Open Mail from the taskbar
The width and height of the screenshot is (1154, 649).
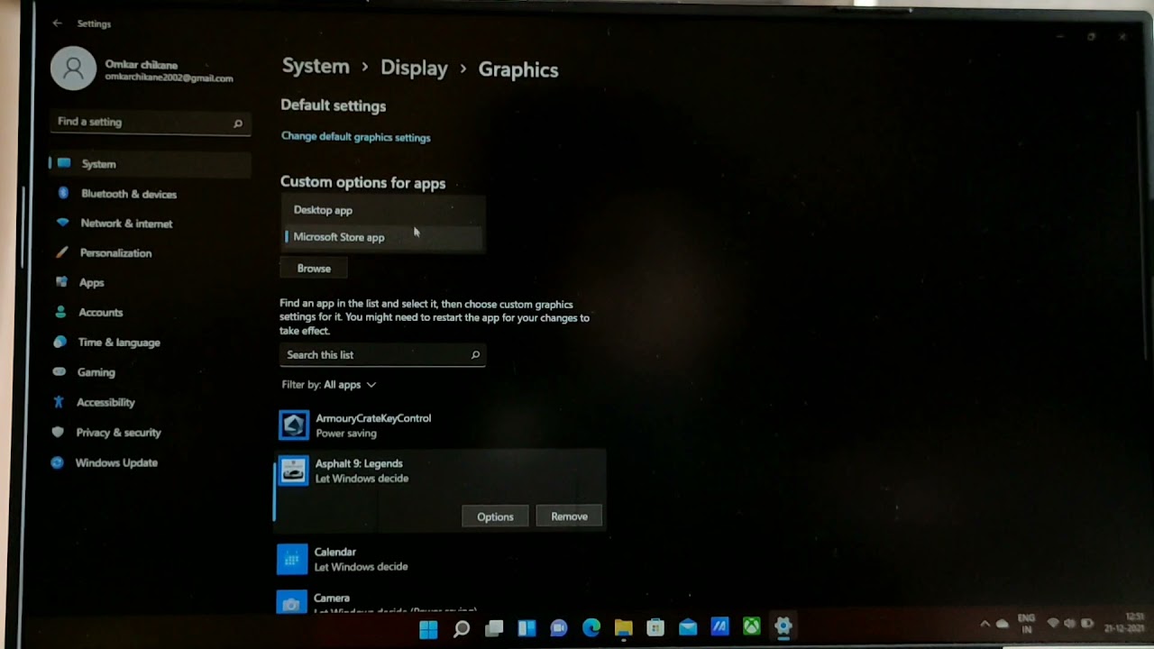point(688,628)
